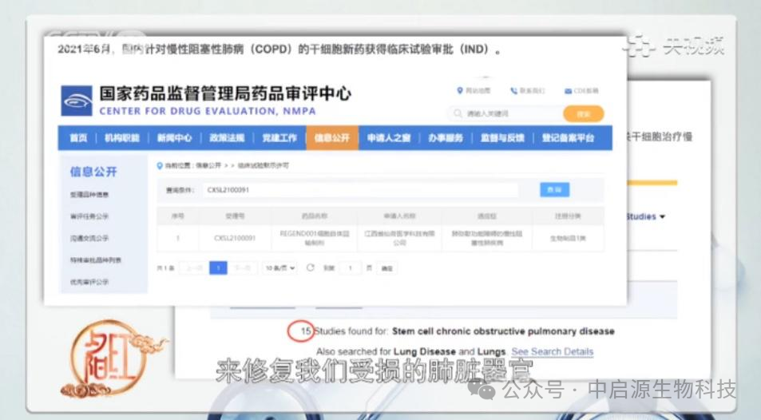Click the CDE mailbox envelope icon
The width and height of the screenshot is (761, 420).
pyautogui.click(x=568, y=91)
